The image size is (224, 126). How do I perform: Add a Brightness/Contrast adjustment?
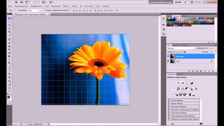(x=178, y=83)
